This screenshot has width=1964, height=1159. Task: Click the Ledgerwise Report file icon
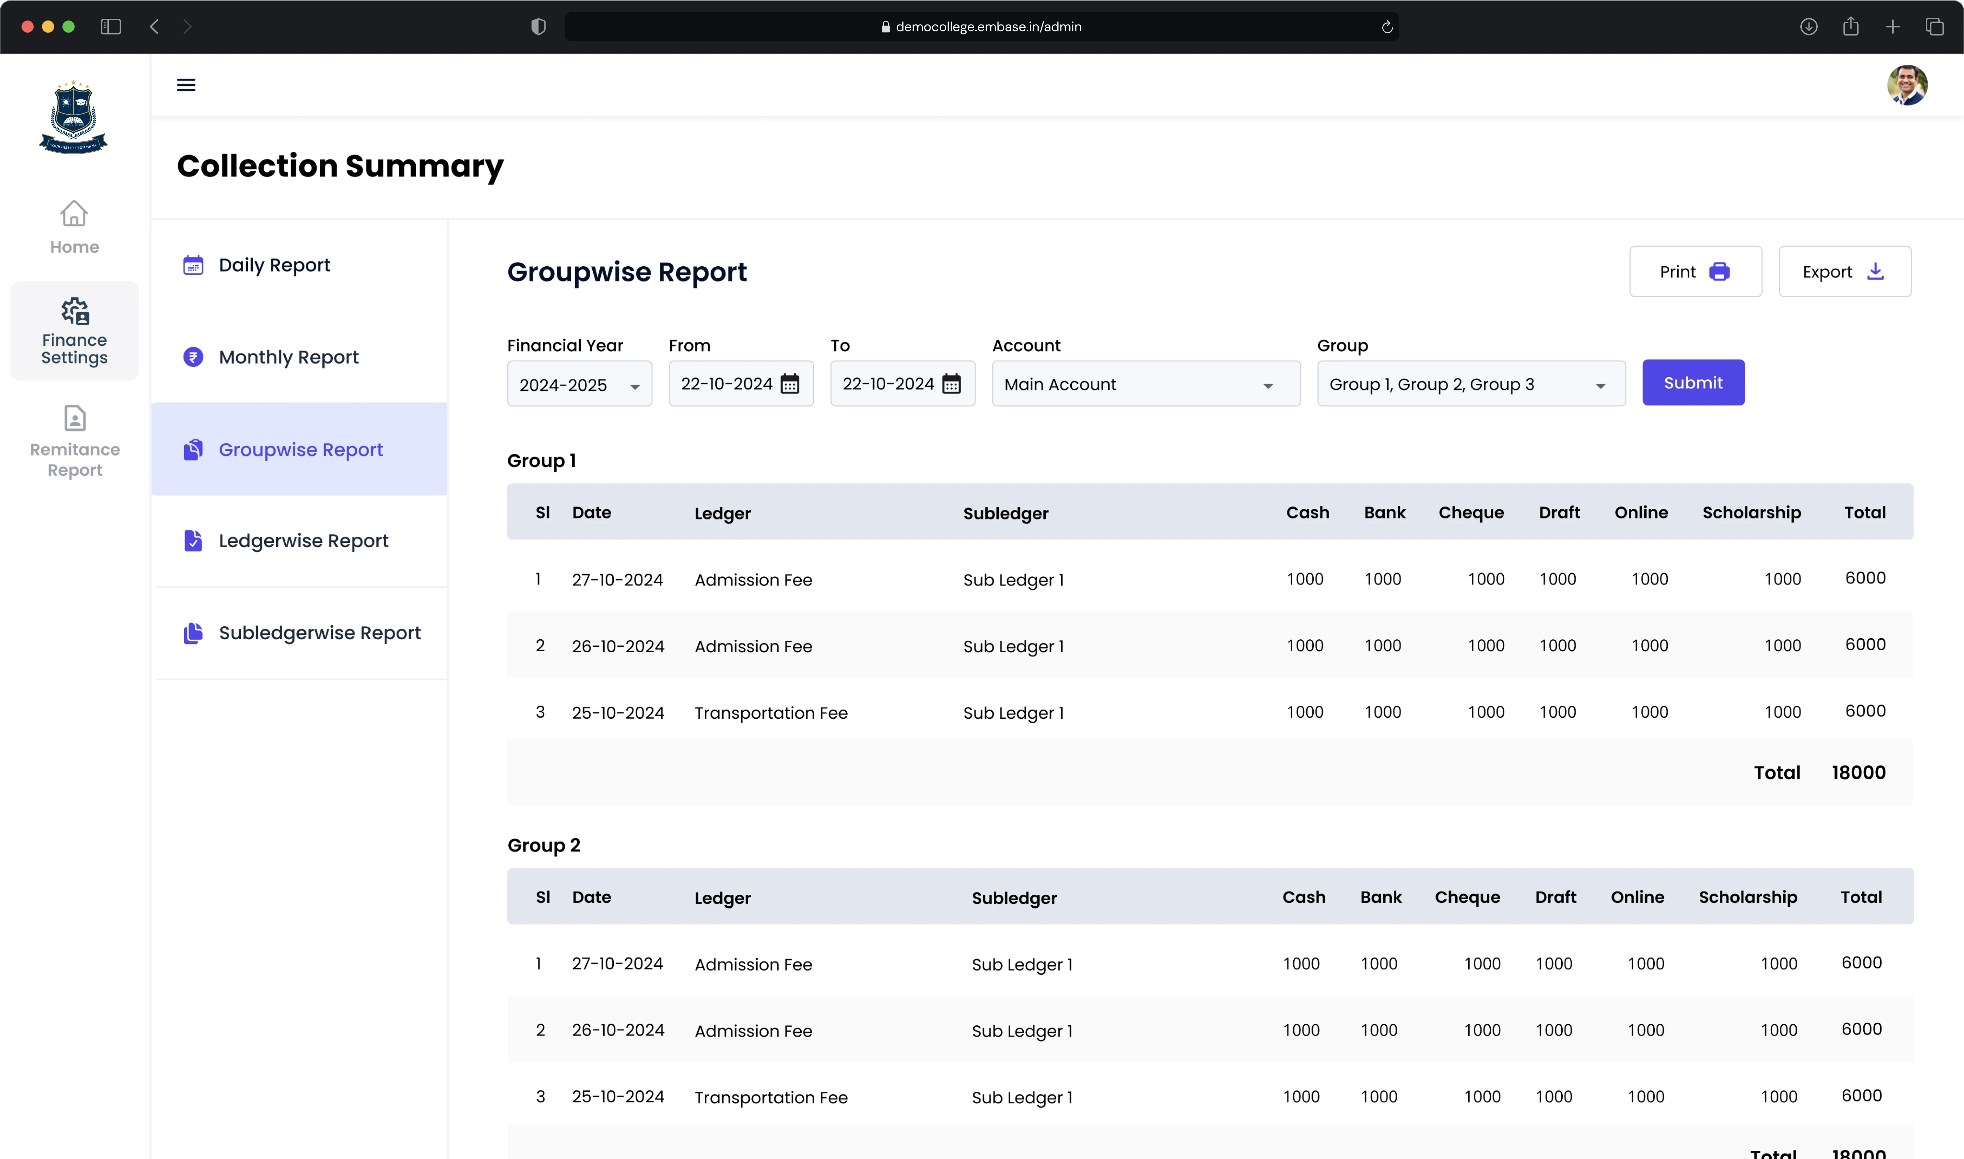point(193,540)
